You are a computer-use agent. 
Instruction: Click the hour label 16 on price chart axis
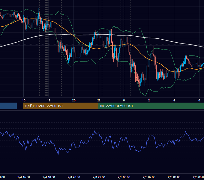(24, 100)
